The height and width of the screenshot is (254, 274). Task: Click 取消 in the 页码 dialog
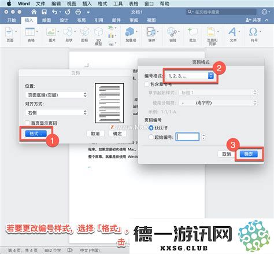pos(95,134)
